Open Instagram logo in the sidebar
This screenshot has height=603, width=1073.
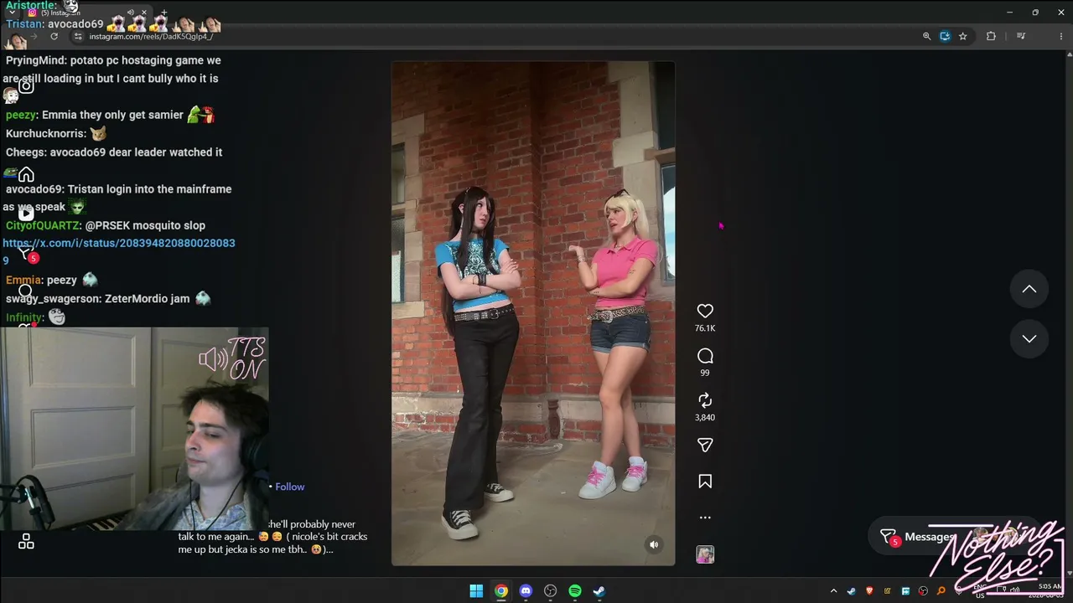pos(26,85)
